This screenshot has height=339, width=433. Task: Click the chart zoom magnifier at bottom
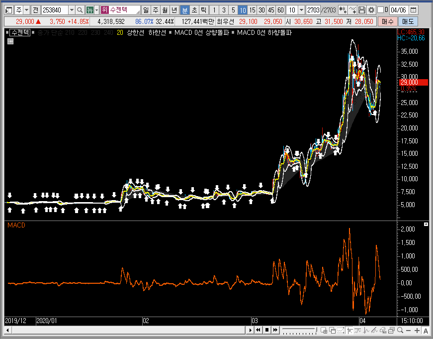tap(400, 330)
